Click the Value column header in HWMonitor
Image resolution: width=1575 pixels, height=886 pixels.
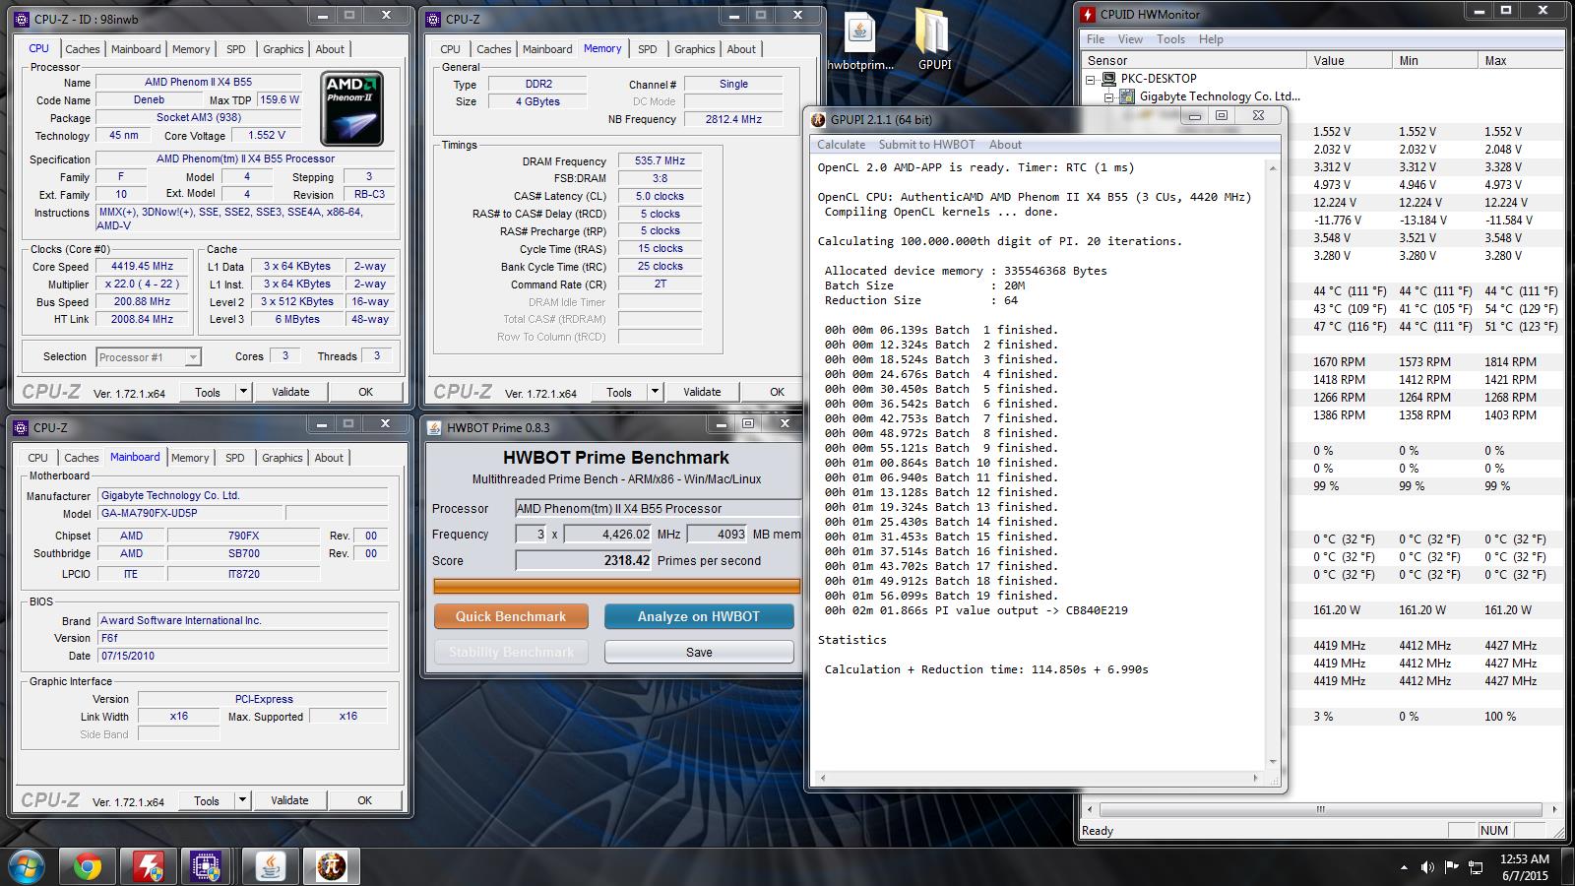1350,60
